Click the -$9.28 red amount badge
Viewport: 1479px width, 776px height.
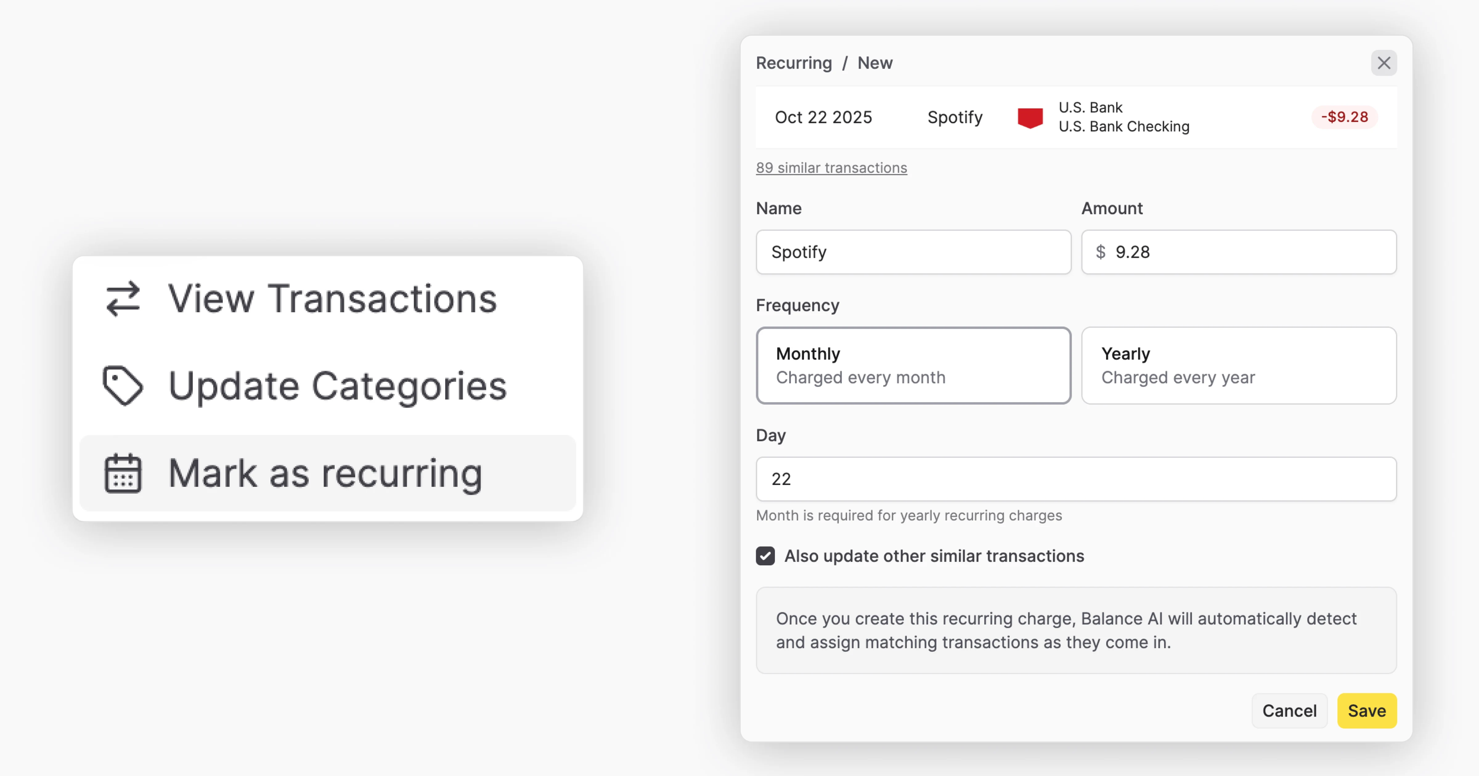click(1344, 117)
